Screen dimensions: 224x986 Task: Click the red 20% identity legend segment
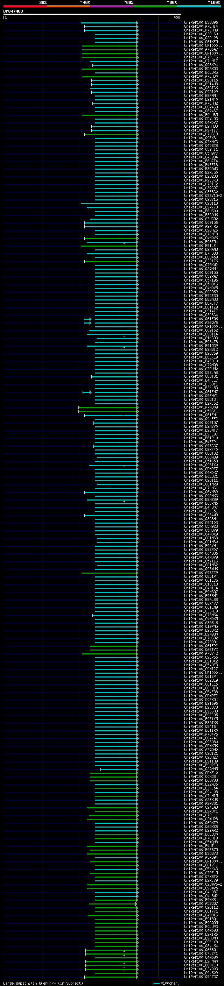pos(25,6)
